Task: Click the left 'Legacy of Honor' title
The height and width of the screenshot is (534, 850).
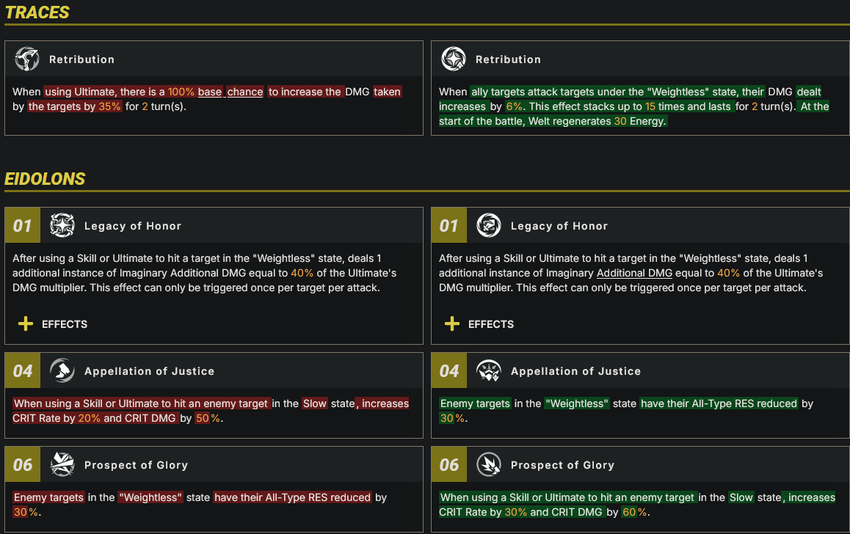Action: (x=133, y=226)
